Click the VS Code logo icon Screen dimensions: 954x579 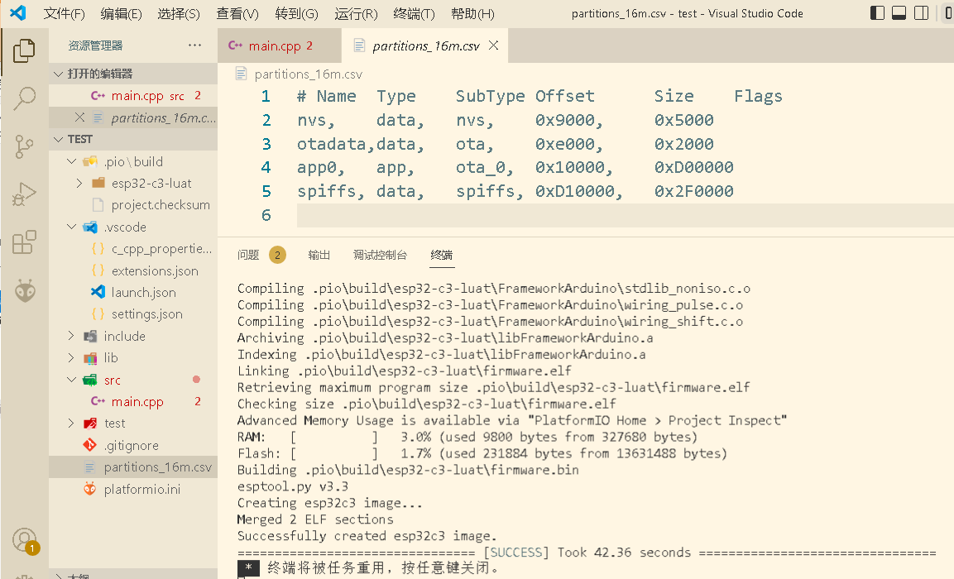(x=18, y=12)
